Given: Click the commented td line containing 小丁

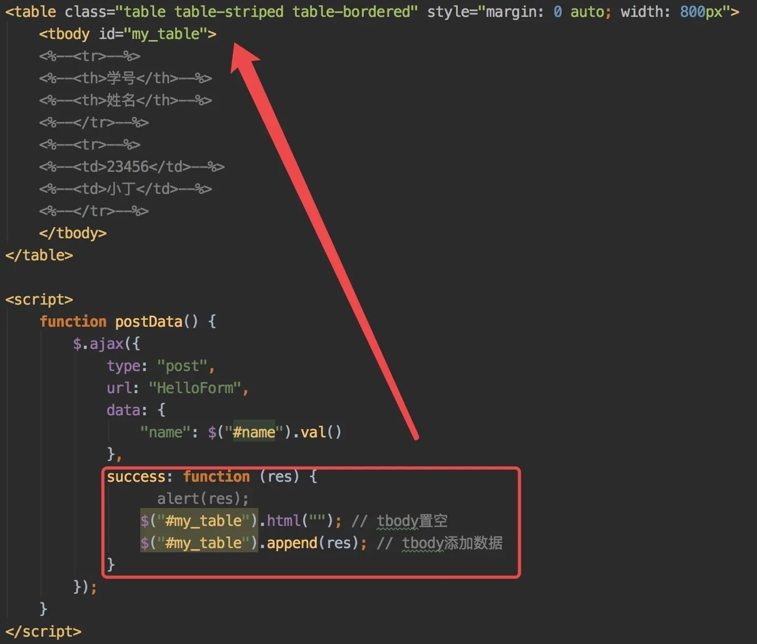Looking at the screenshot, I should click(x=125, y=189).
